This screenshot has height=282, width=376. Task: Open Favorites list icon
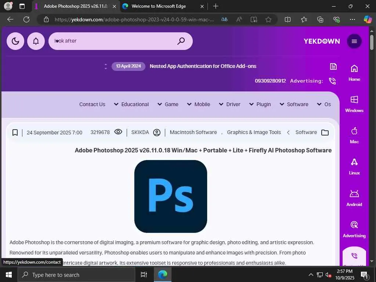(x=304, y=19)
